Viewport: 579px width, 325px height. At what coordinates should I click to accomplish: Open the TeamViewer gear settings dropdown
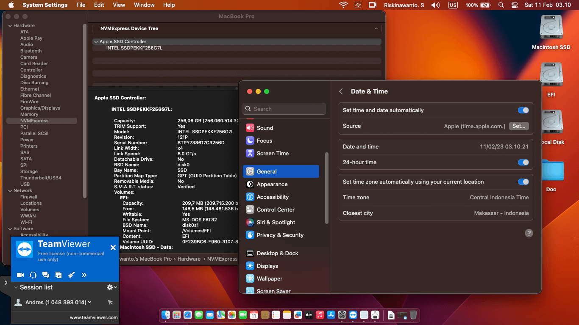[x=111, y=287]
